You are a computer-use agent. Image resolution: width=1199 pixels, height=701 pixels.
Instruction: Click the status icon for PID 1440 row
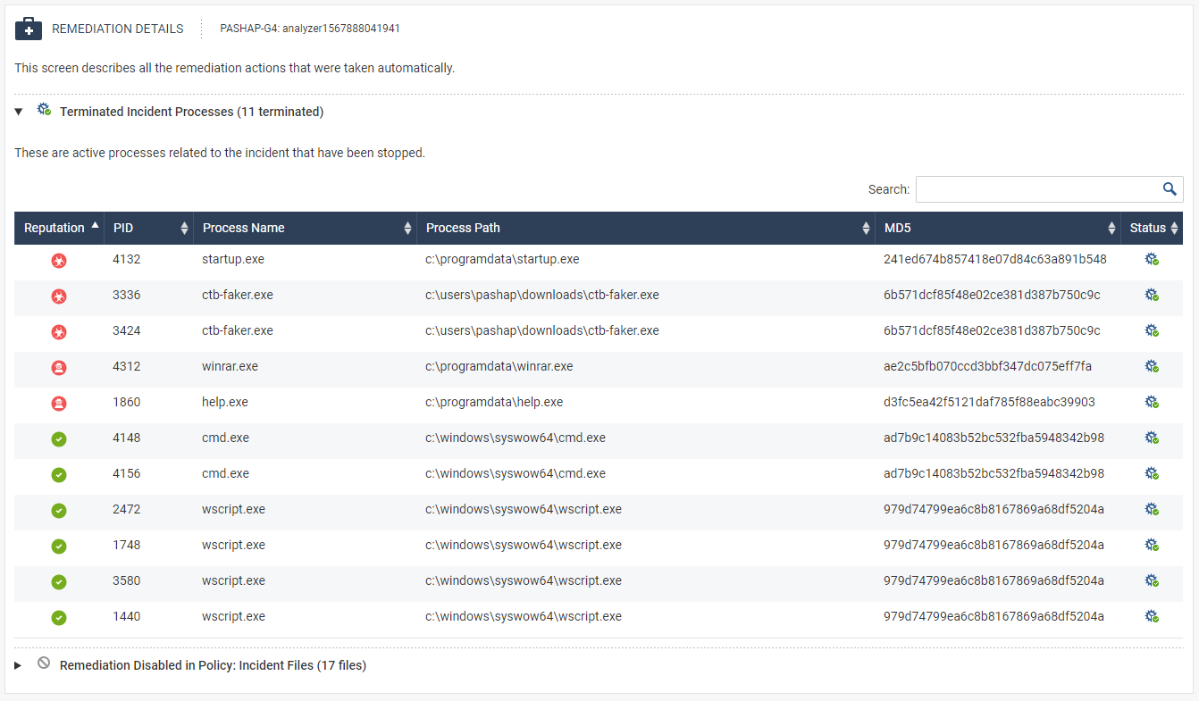tap(1152, 617)
